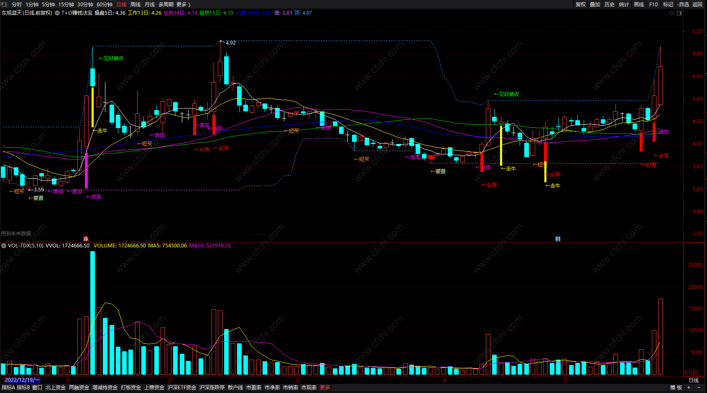
Task: Select the 指标B tab
Action: pos(23,388)
